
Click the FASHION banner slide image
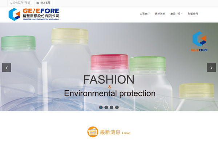pyautogui.click(x=109, y=67)
